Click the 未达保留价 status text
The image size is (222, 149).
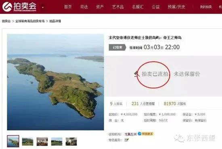click(x=187, y=74)
